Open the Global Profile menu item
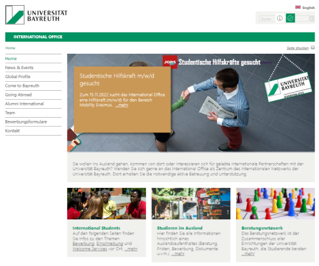Image resolution: width=319 pixels, height=266 pixels. (x=18, y=77)
